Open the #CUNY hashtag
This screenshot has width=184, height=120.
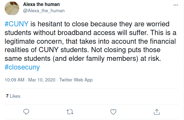(17, 24)
